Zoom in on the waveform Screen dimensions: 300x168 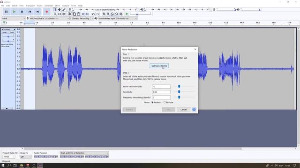point(104,14)
